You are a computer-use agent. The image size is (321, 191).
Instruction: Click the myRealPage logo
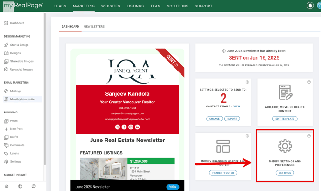23,6
